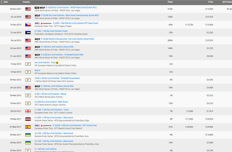Sort by the Prize column header
Screen dimensions: 232x152
[x=211, y=2]
